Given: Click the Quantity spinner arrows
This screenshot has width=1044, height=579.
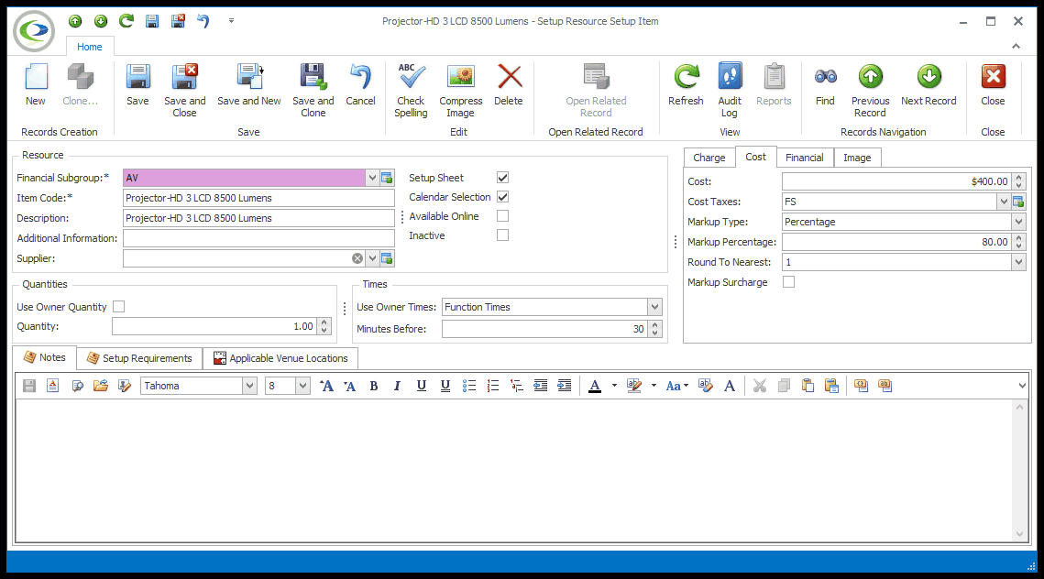Looking at the screenshot, I should coord(324,326).
